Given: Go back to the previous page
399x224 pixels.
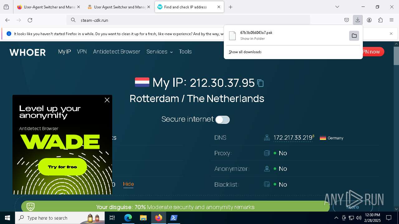Looking at the screenshot, I should click(7, 20).
